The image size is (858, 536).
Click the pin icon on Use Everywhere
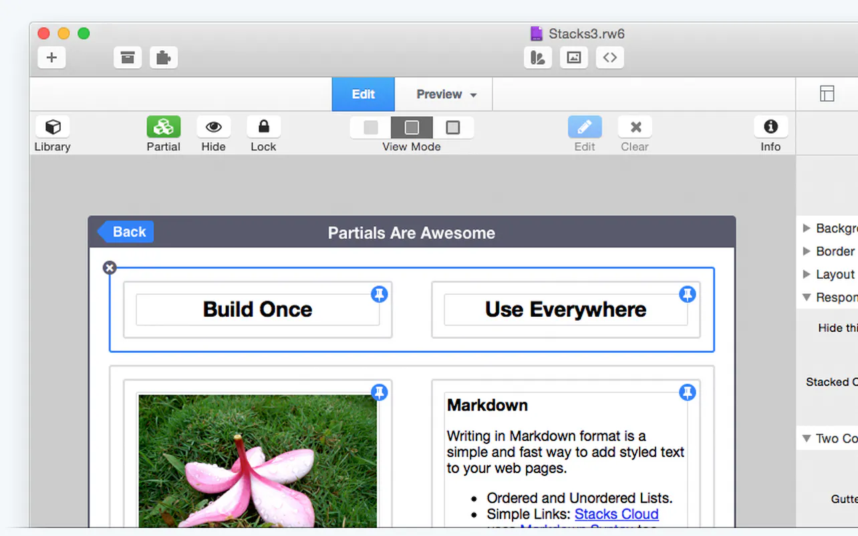[x=688, y=294]
